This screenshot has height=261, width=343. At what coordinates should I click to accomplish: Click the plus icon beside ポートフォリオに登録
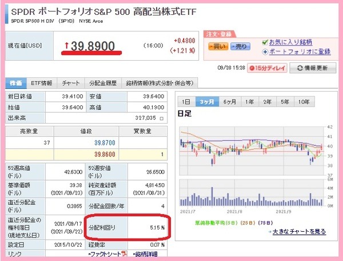pyautogui.click(x=265, y=52)
